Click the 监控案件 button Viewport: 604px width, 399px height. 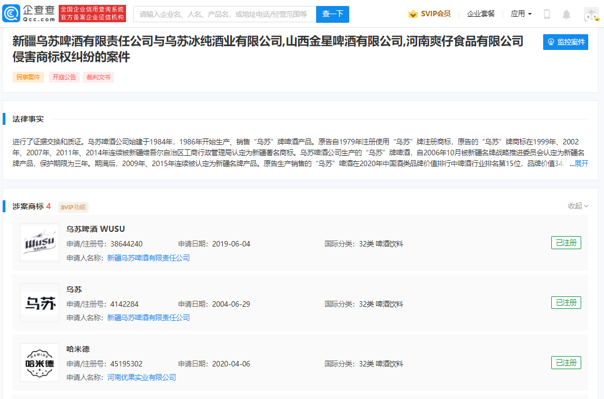point(565,42)
